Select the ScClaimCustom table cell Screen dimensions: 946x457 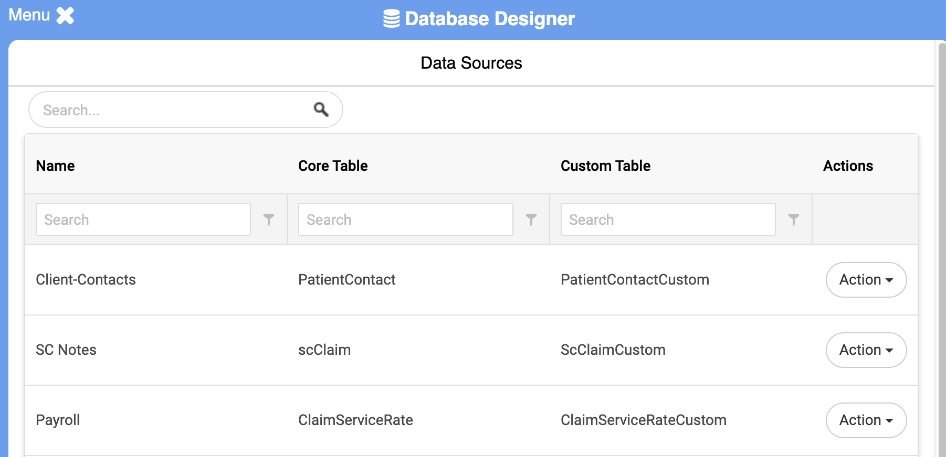point(613,350)
